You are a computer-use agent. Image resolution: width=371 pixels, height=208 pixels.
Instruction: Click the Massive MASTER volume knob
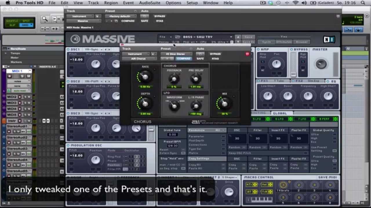tap(321, 64)
